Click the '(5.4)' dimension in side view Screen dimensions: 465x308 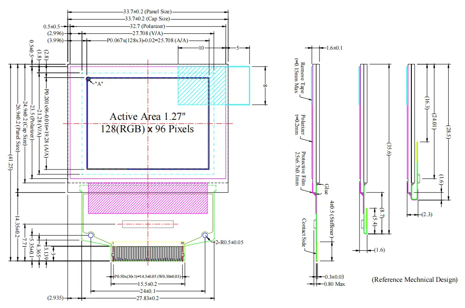(x=375, y=221)
